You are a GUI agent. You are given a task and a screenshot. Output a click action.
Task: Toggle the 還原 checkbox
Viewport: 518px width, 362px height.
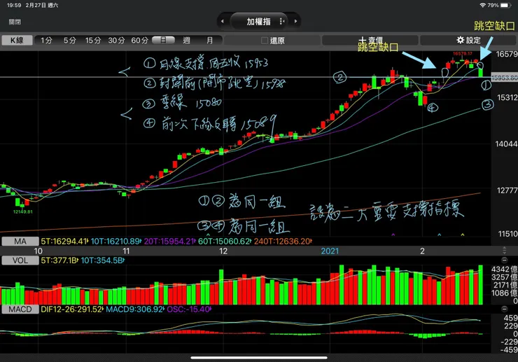point(265,41)
